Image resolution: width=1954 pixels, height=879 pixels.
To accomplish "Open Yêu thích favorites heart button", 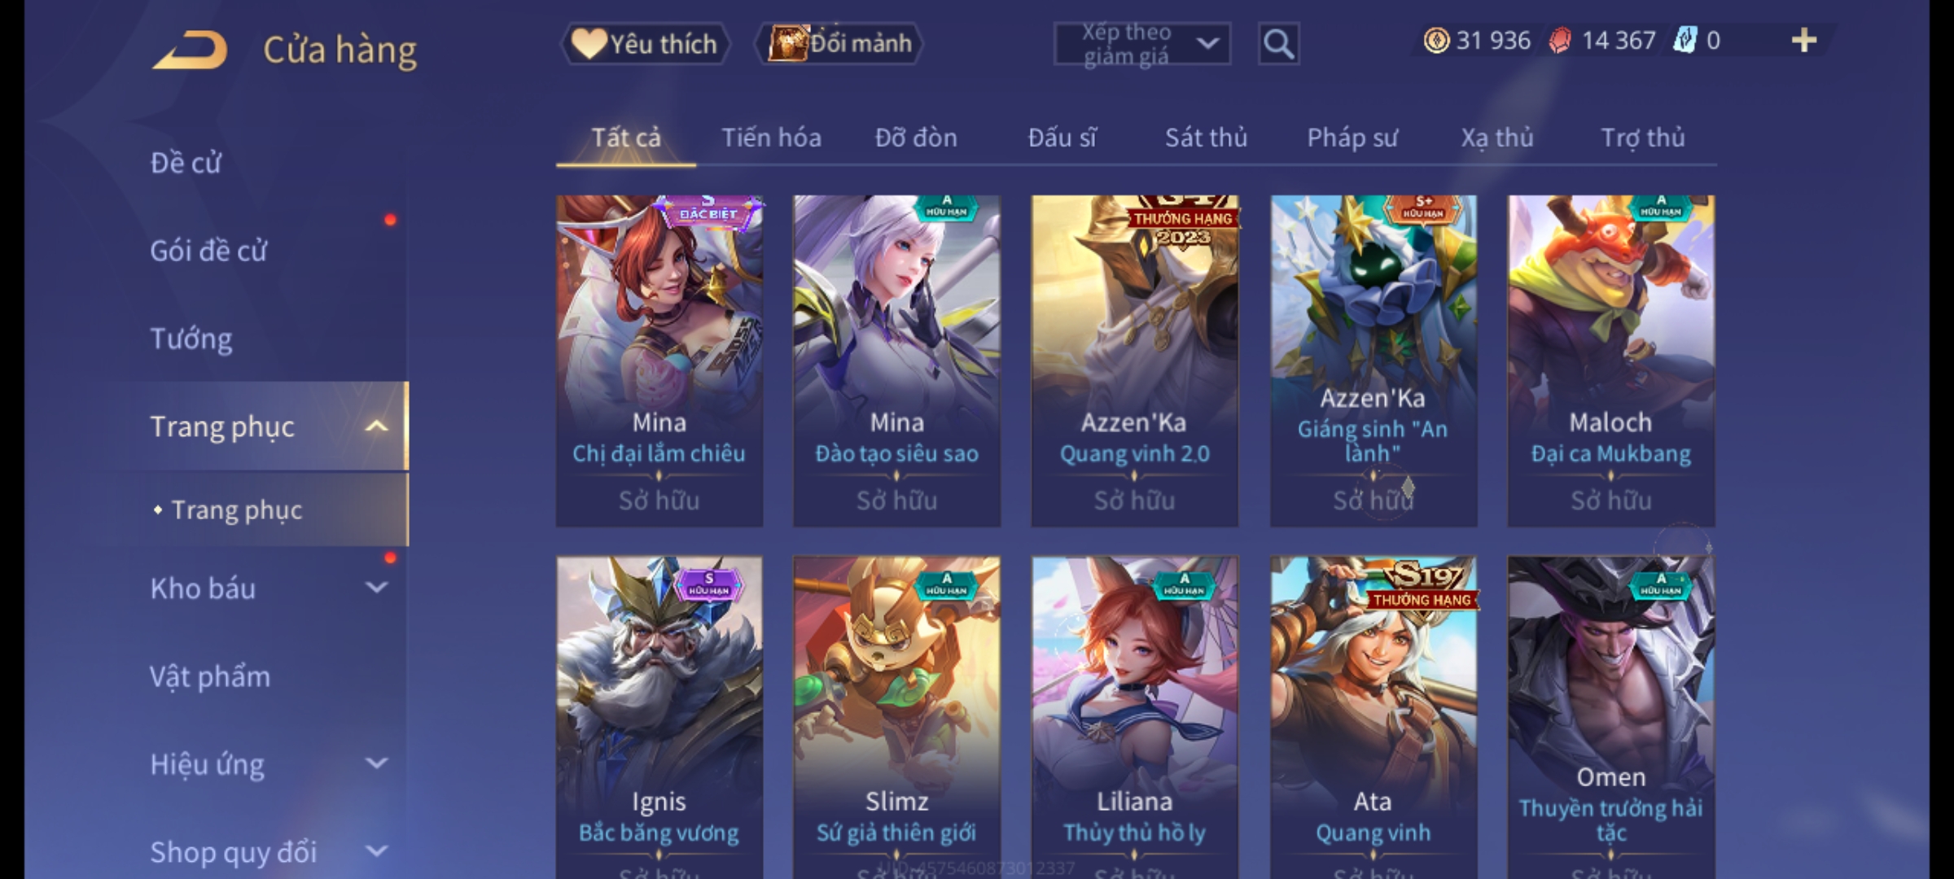I will pos(645,44).
